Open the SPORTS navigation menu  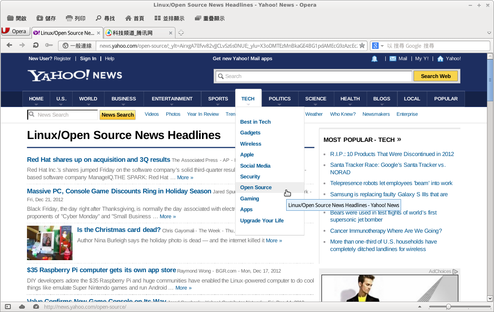pos(218,99)
